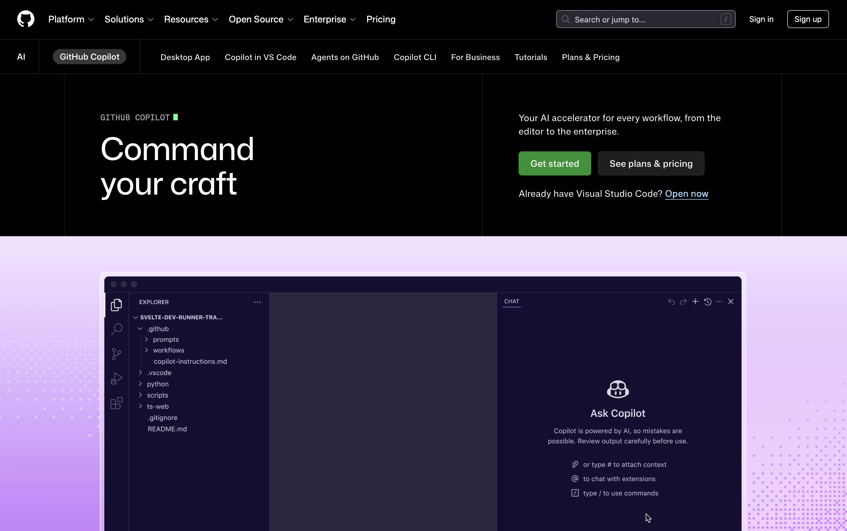Click See plans & pricing button
The image size is (847, 531).
coord(651,163)
